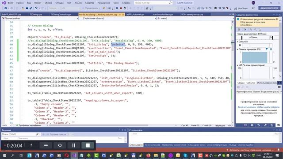
Task: Collapse the ЦП section
Action: pos(238,65)
